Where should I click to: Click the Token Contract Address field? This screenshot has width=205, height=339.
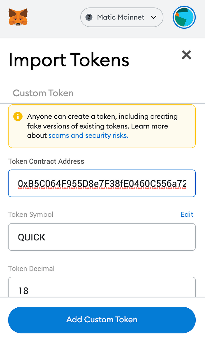(x=102, y=183)
